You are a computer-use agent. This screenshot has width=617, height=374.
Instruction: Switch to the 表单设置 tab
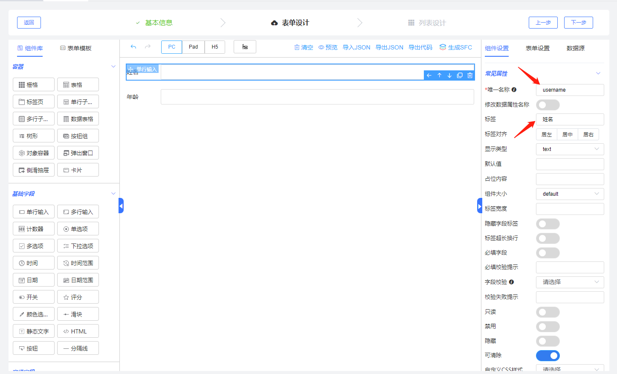pos(537,48)
